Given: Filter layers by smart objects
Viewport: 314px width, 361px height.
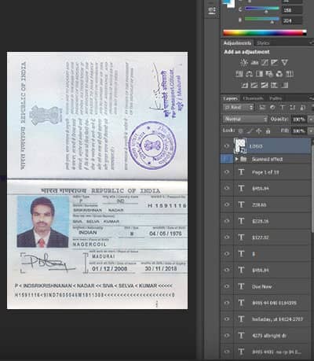Looking at the screenshot, I should pyautogui.click(x=303, y=108).
